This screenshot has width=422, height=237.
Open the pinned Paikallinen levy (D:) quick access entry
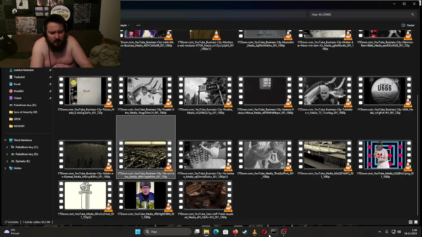pos(25,105)
